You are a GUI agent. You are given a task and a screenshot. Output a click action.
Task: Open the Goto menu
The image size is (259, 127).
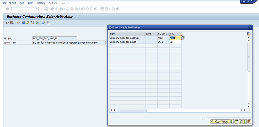coord(31,3)
